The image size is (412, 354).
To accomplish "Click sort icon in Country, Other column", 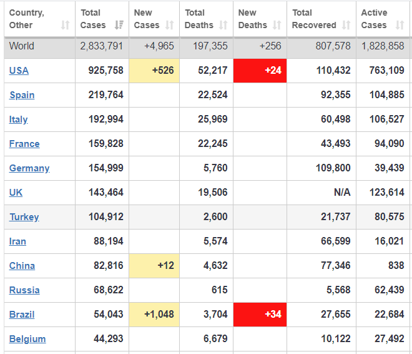I will point(65,26).
